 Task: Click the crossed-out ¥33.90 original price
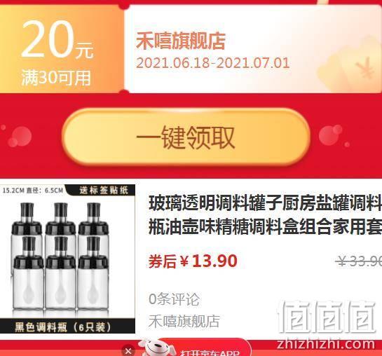359,261
